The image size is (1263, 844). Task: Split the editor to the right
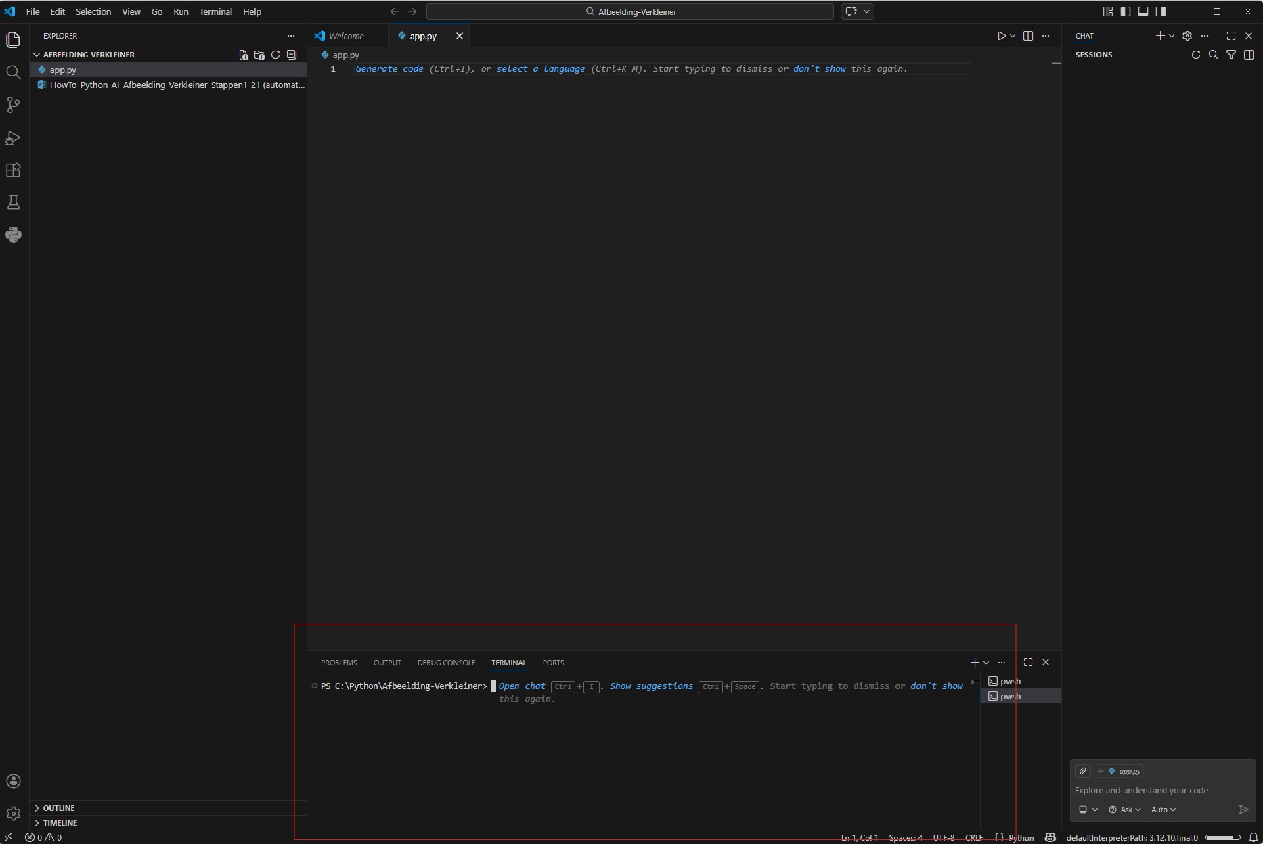point(1028,36)
